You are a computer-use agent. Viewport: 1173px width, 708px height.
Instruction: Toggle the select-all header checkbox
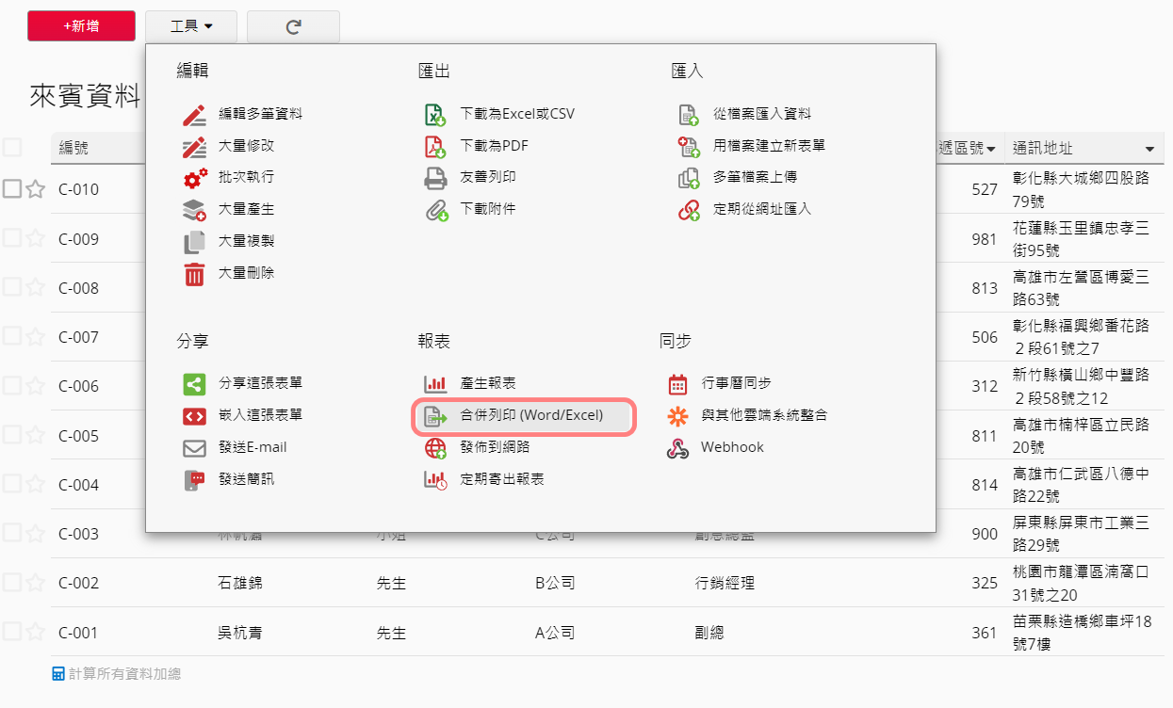pyautogui.click(x=11, y=147)
